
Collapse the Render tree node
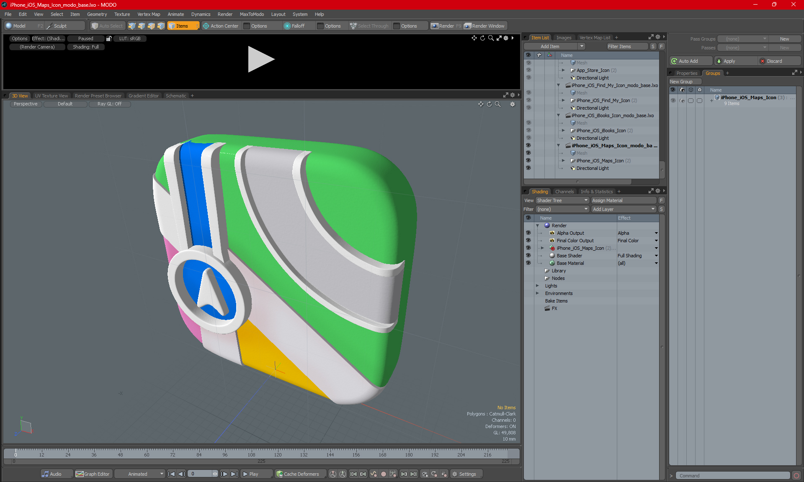click(538, 226)
